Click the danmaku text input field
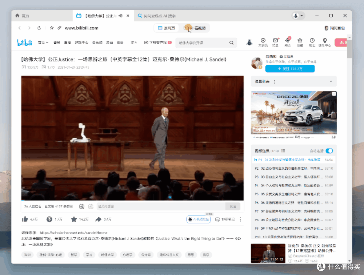The width and height of the screenshot is (364, 275). (x=161, y=206)
